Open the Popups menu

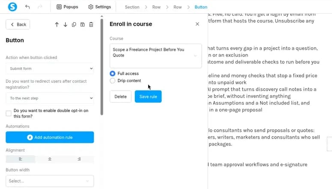[67, 7]
